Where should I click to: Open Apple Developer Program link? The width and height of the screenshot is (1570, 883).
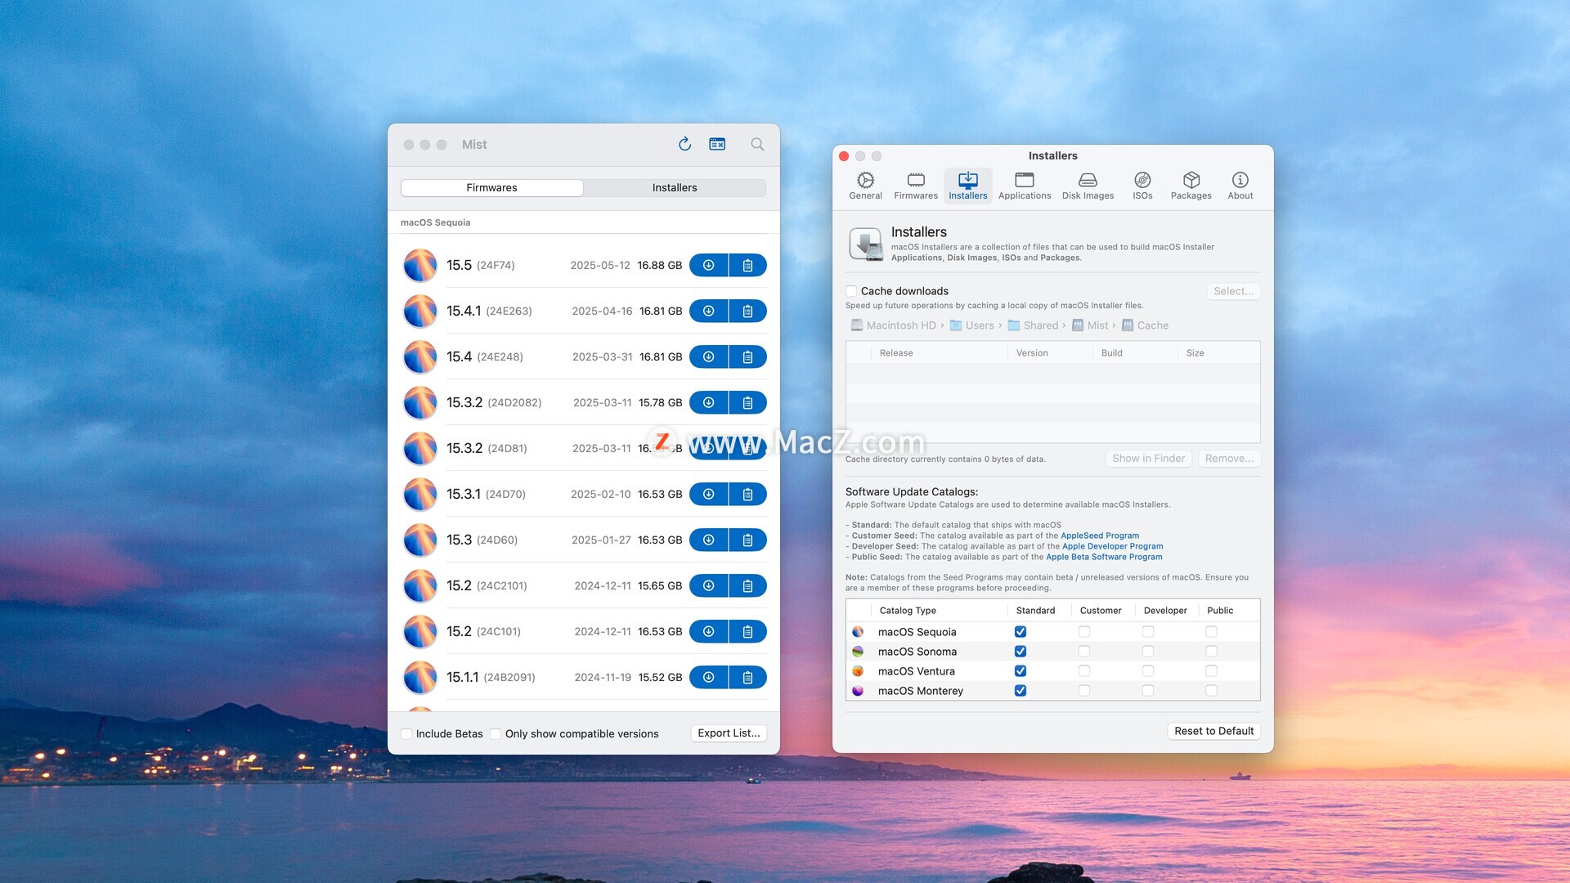pyautogui.click(x=1112, y=546)
